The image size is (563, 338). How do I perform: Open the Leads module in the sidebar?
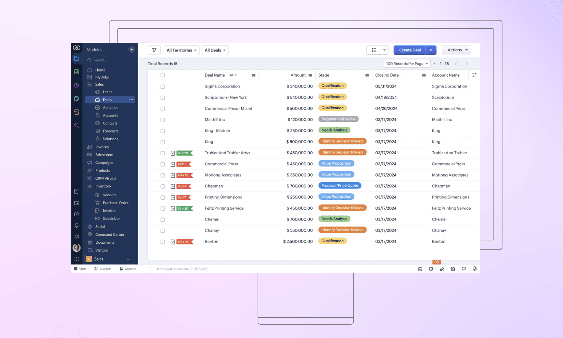[108, 92]
